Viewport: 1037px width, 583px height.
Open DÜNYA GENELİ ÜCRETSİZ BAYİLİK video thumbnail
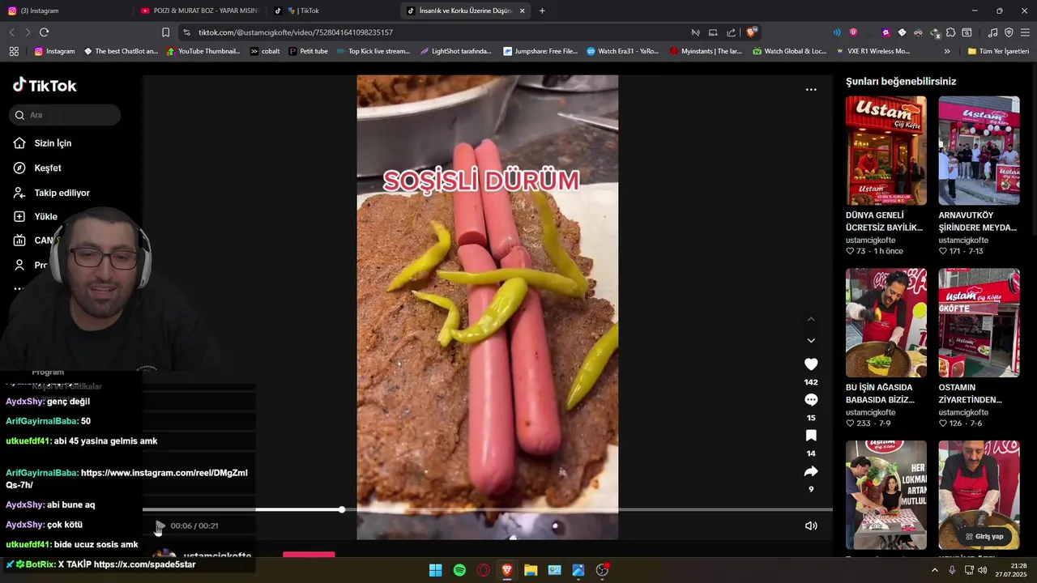[886, 151]
